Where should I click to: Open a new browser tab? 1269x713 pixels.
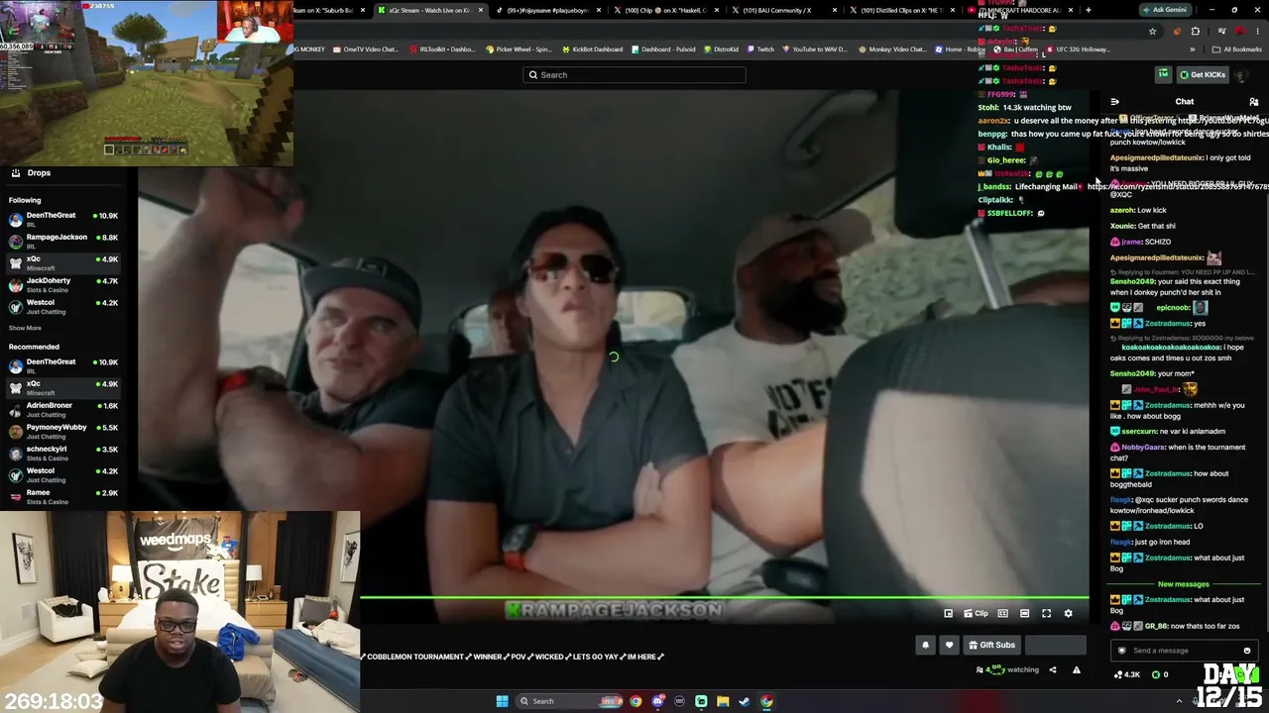(x=1088, y=10)
